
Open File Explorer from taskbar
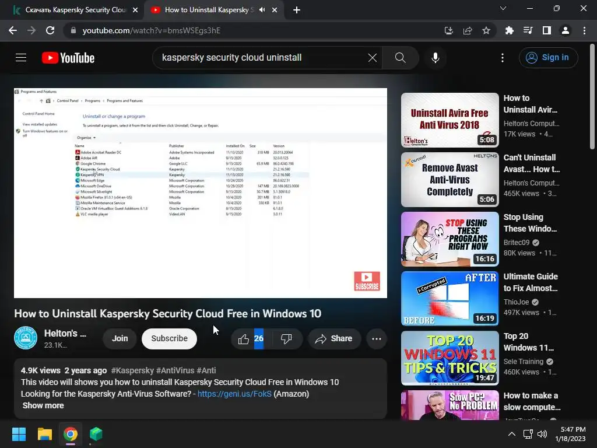point(44,434)
